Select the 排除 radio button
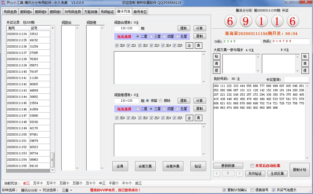313x194 pixels. tap(161, 101)
